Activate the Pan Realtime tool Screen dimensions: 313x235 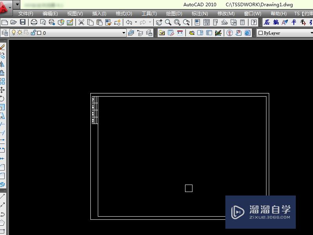point(159,22)
